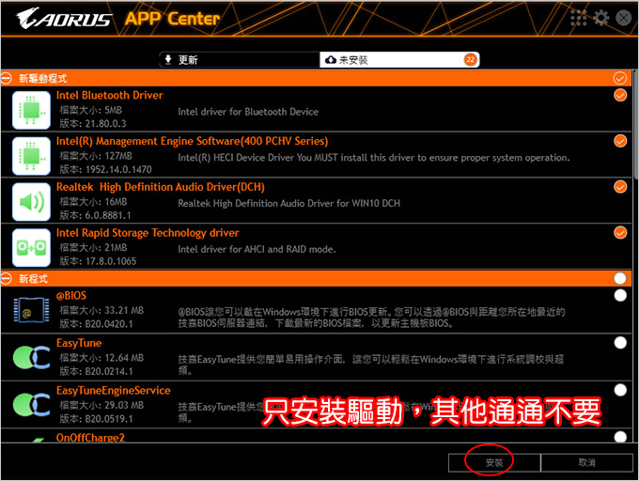The height and width of the screenshot is (481, 639).
Task: Select the @BIOS title
Action: pyautogui.click(x=71, y=295)
